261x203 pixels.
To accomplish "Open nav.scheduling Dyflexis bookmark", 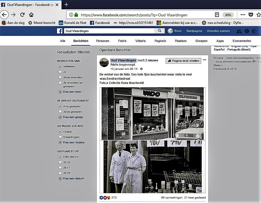I will pos(223,23).
